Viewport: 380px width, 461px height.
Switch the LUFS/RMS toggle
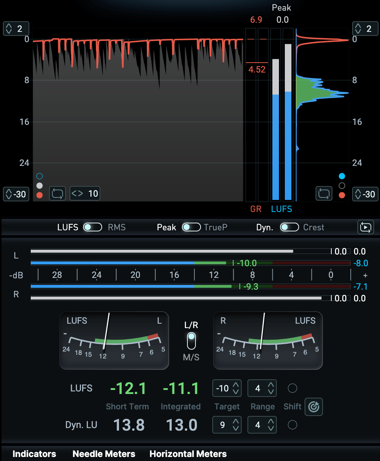click(x=92, y=227)
